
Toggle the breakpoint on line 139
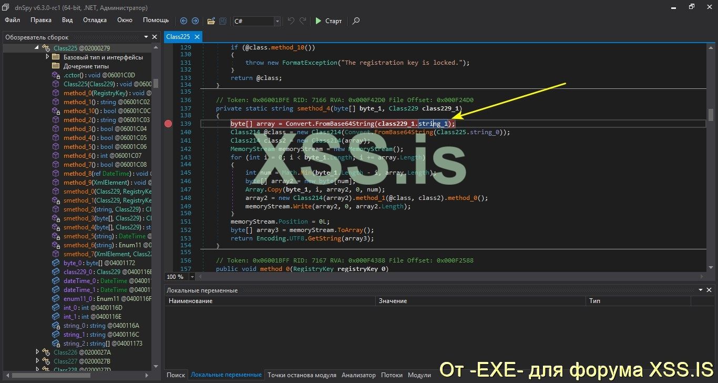[x=168, y=124]
